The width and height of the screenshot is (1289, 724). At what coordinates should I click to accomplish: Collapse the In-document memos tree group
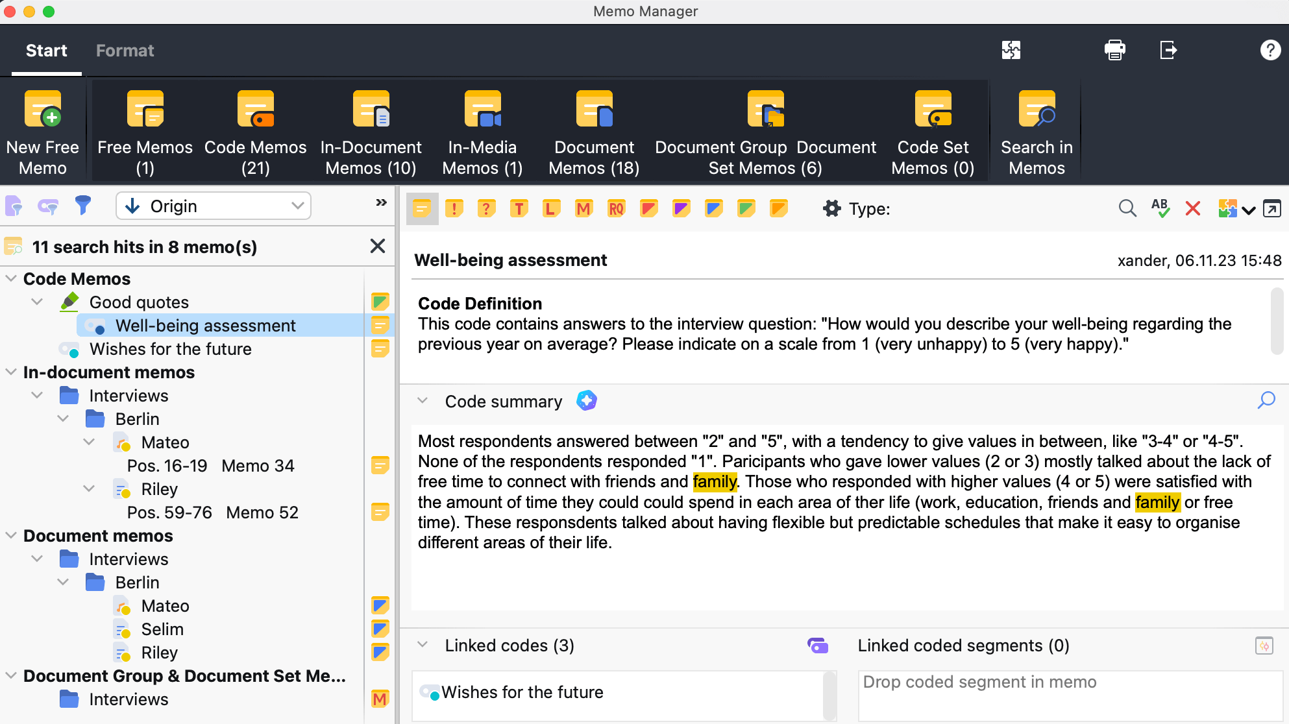coord(11,372)
